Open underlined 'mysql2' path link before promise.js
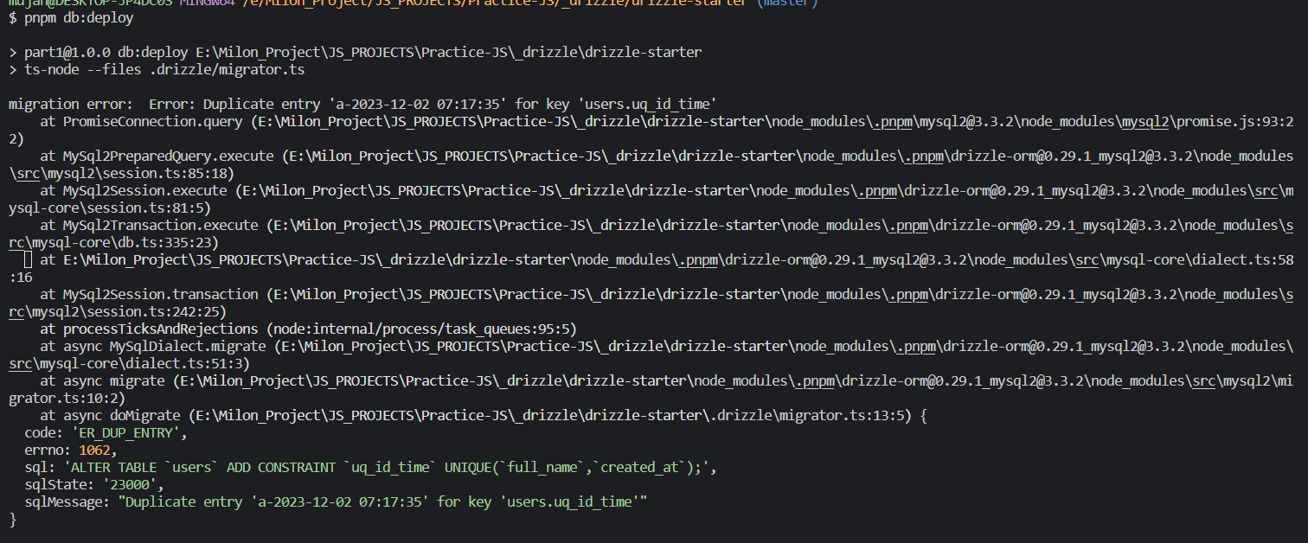Image resolution: width=1308 pixels, height=543 pixels. click(1145, 121)
